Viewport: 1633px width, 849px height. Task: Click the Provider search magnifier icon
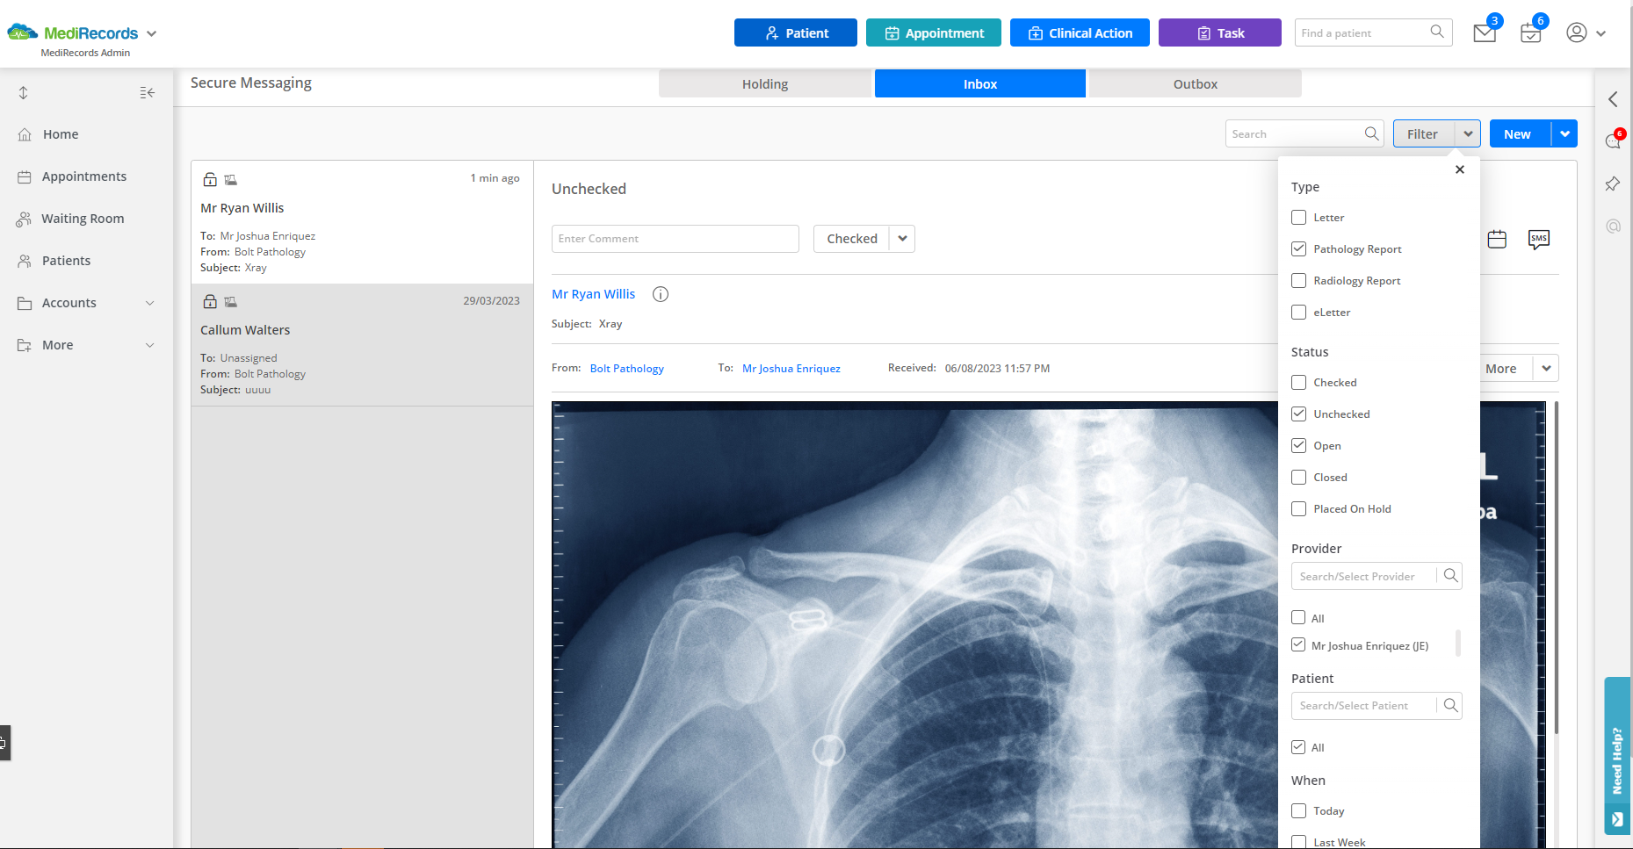coord(1451,576)
